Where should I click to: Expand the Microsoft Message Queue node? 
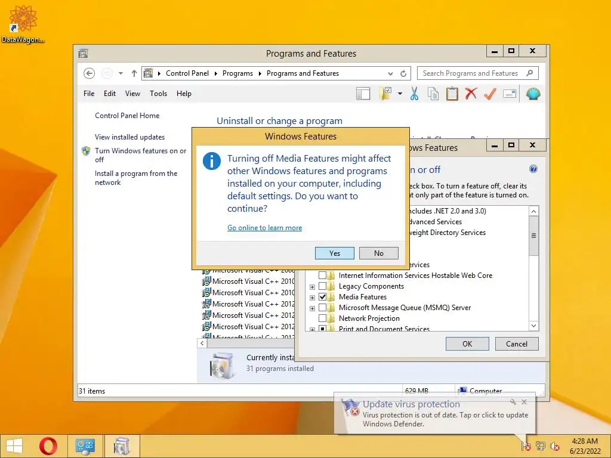click(x=312, y=308)
